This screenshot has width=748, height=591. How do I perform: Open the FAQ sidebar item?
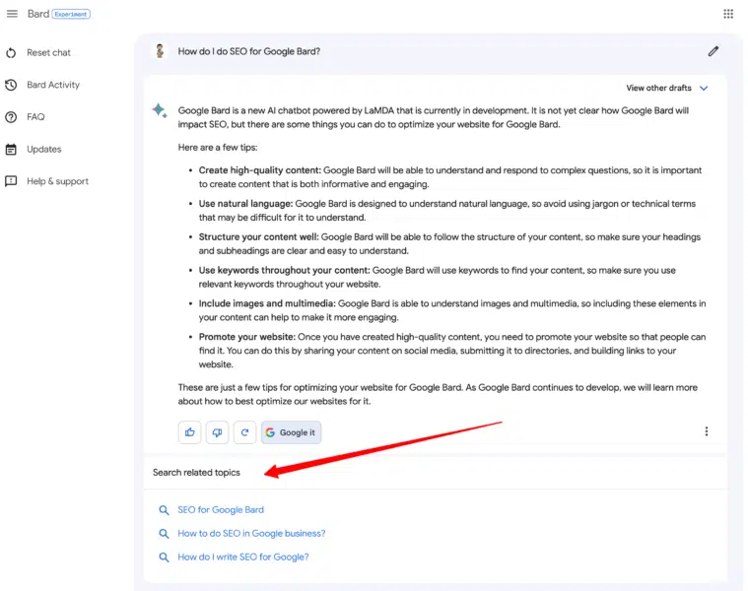(x=35, y=117)
